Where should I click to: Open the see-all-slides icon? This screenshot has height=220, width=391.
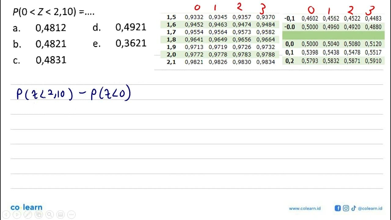[x=38, y=215]
